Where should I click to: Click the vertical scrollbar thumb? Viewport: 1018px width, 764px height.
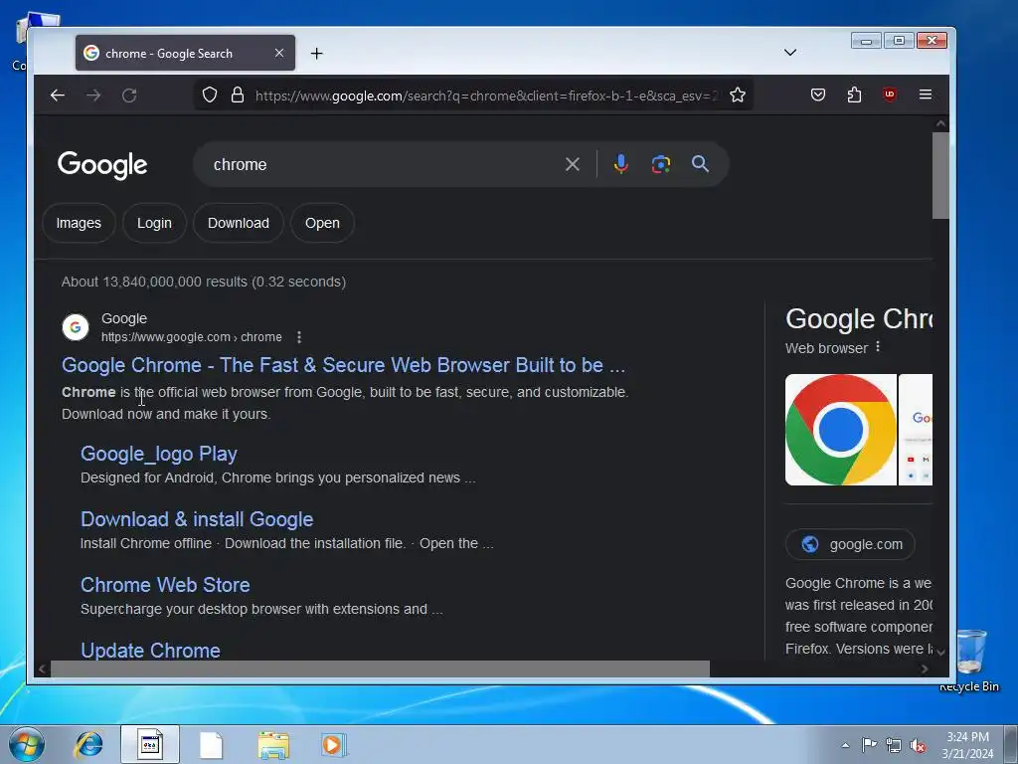point(940,175)
